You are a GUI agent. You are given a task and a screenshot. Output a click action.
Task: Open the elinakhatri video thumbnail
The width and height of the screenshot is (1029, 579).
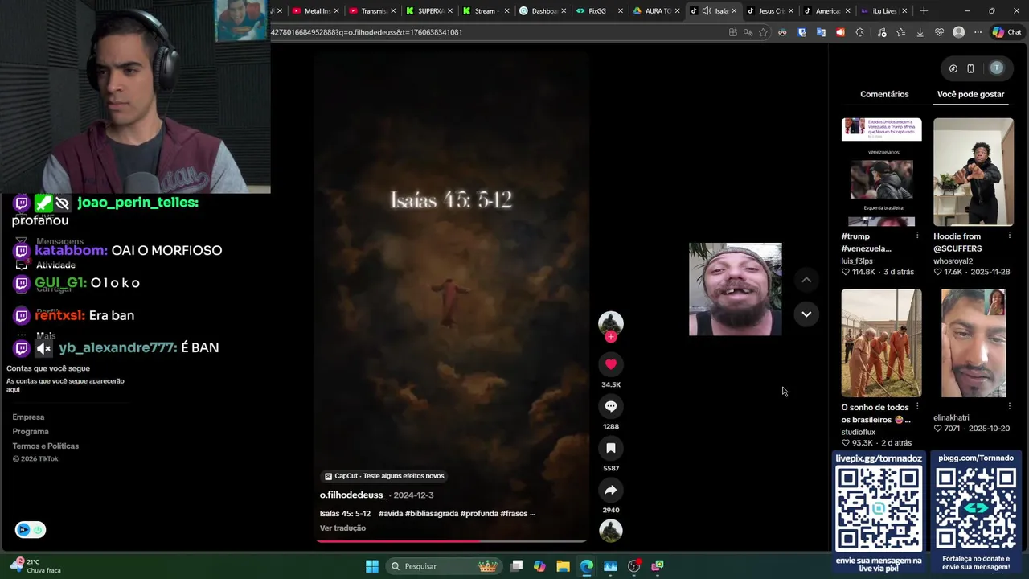tap(974, 343)
